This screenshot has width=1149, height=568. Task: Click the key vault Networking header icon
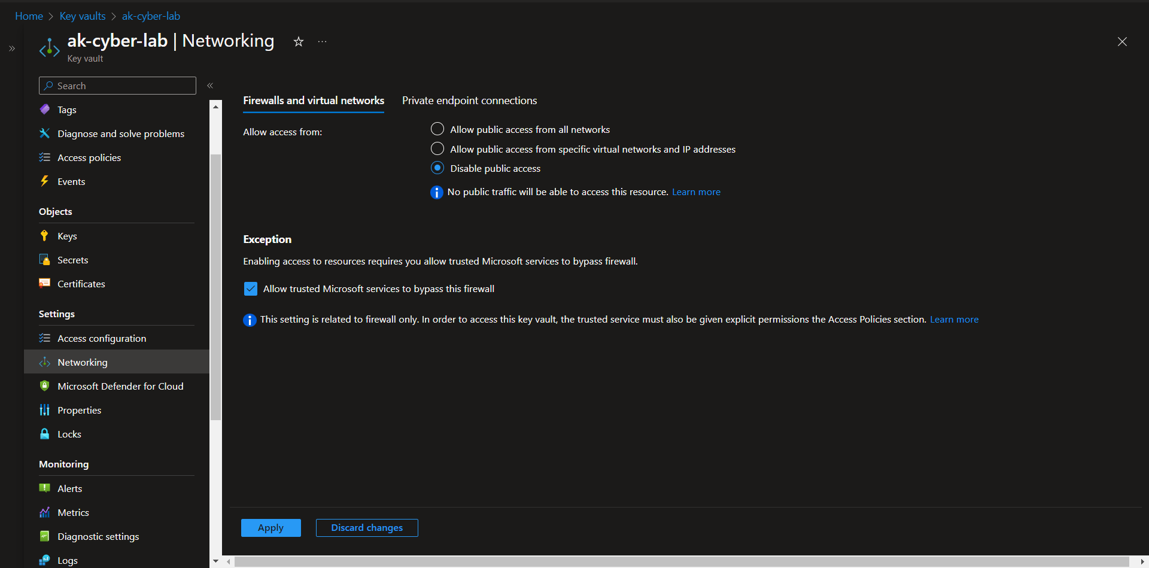click(x=50, y=48)
